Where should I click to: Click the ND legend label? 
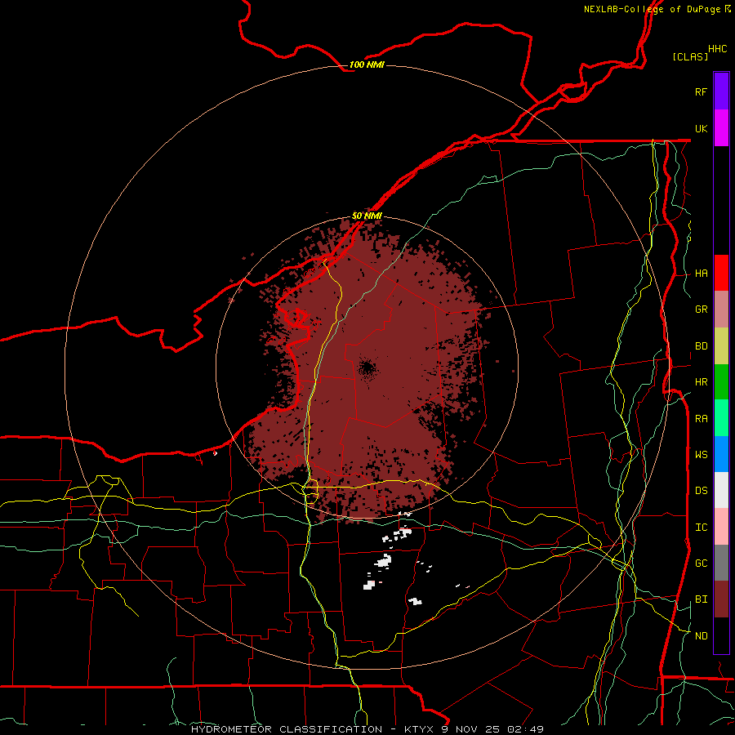(x=701, y=636)
